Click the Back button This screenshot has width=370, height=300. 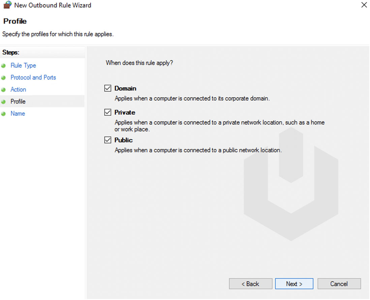tap(250, 284)
